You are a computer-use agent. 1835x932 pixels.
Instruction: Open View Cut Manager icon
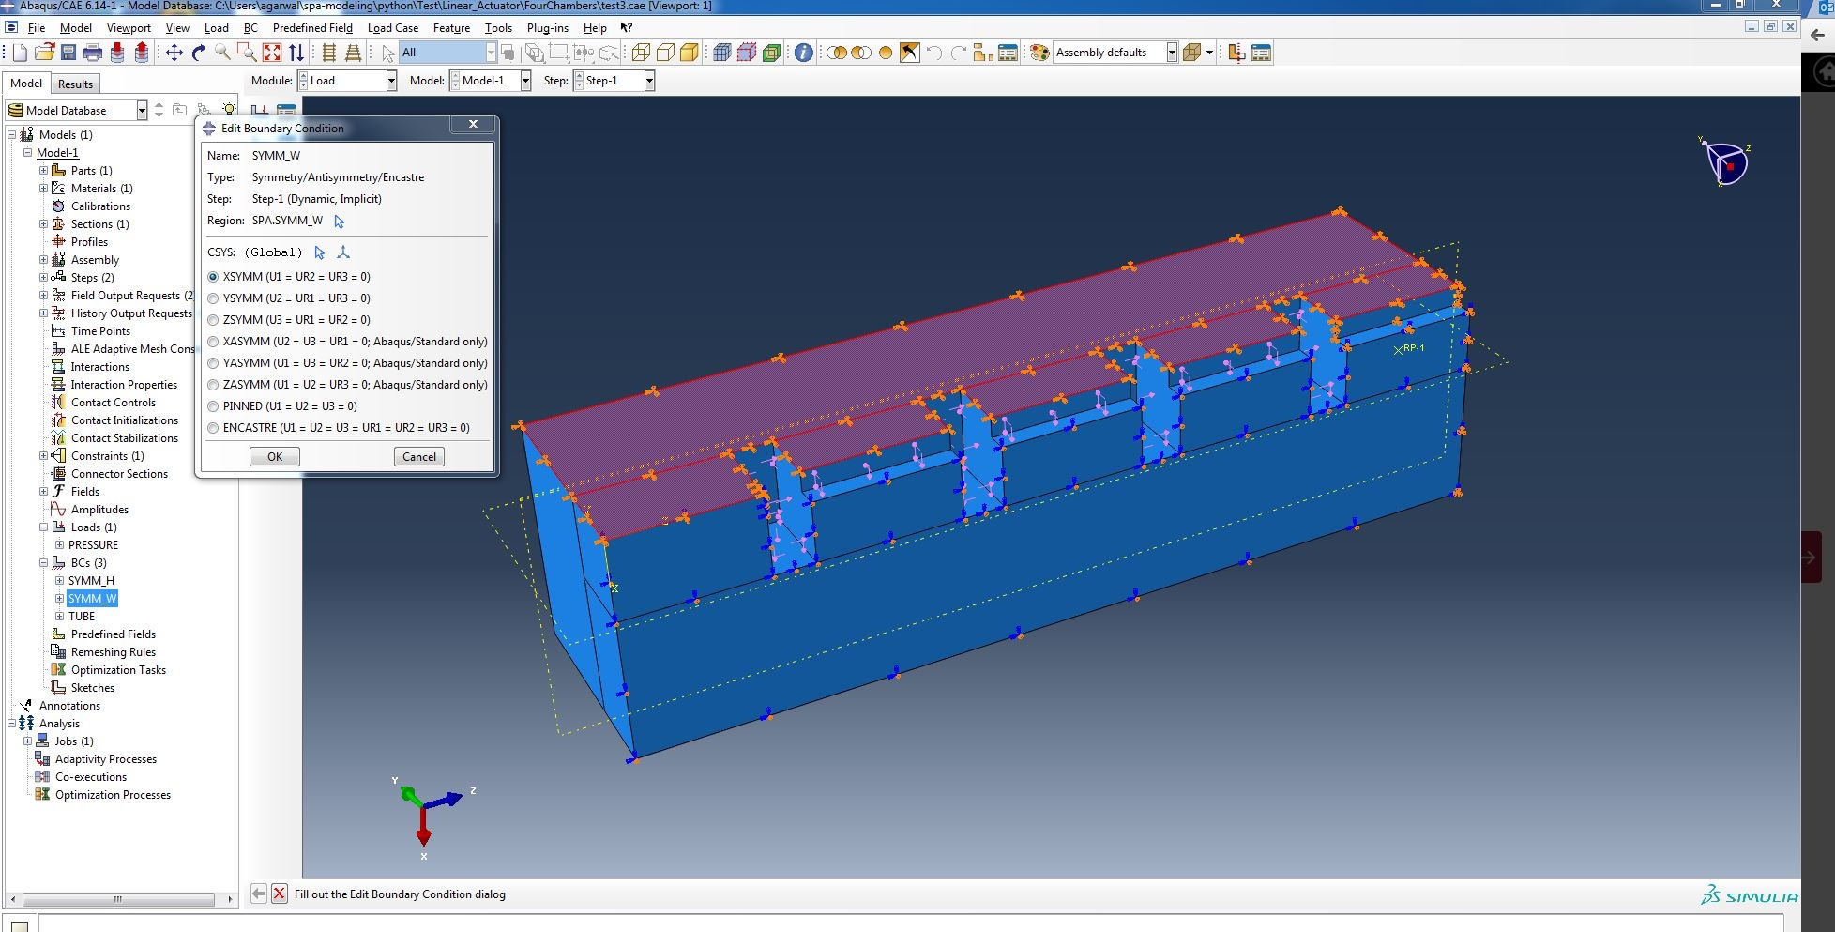pos(1261,53)
